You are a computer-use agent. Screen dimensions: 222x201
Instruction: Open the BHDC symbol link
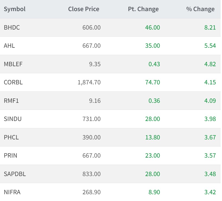(x=12, y=27)
